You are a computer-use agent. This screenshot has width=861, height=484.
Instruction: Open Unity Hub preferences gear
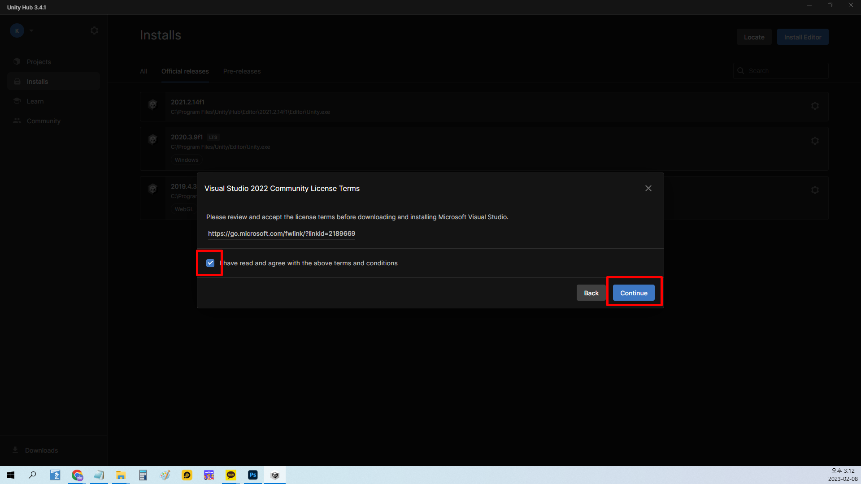[x=94, y=30]
